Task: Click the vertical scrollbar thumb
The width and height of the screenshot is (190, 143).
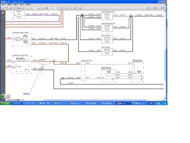Action: click(x=165, y=66)
